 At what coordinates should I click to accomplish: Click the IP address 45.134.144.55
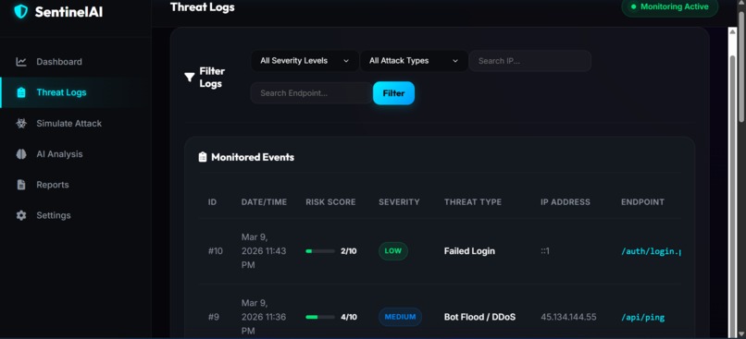pos(568,317)
